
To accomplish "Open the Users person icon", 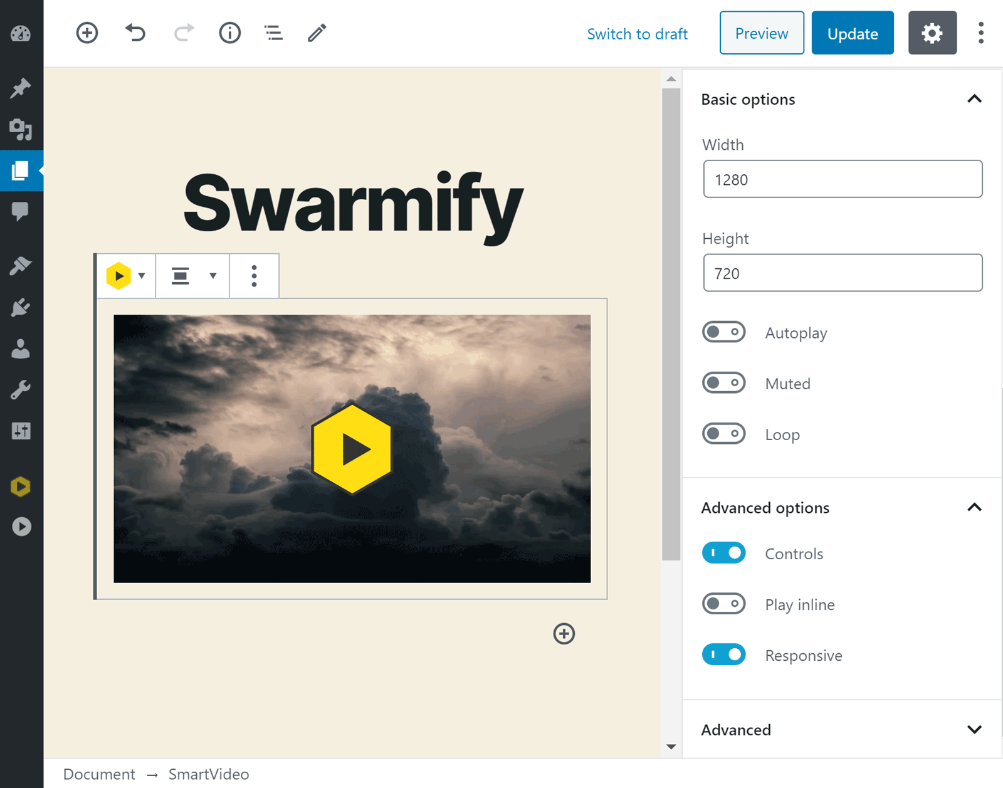I will click(21, 349).
